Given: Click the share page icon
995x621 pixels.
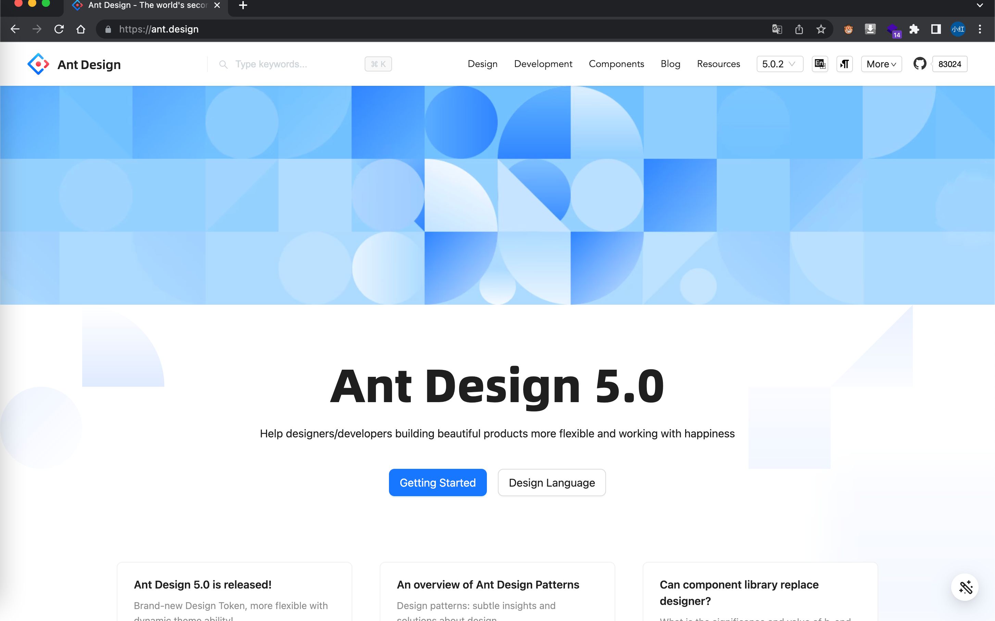Looking at the screenshot, I should click(x=799, y=29).
